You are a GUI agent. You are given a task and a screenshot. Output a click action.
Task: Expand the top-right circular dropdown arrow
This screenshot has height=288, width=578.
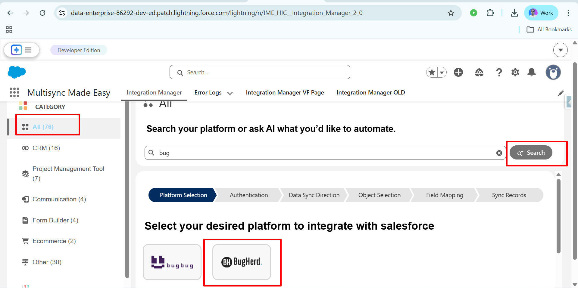[x=560, y=50]
